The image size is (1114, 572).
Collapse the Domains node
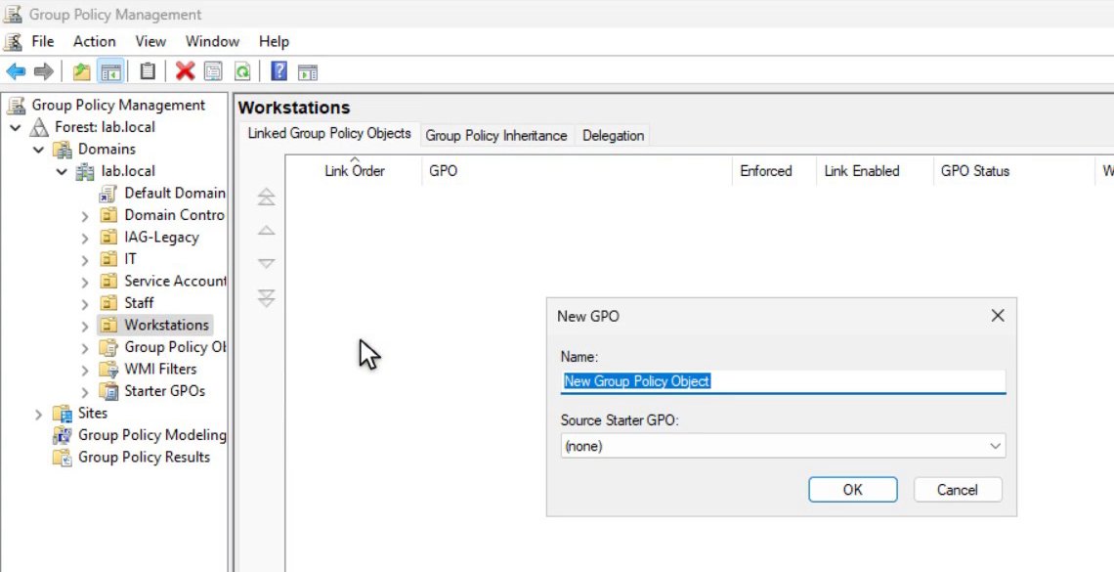(38, 150)
